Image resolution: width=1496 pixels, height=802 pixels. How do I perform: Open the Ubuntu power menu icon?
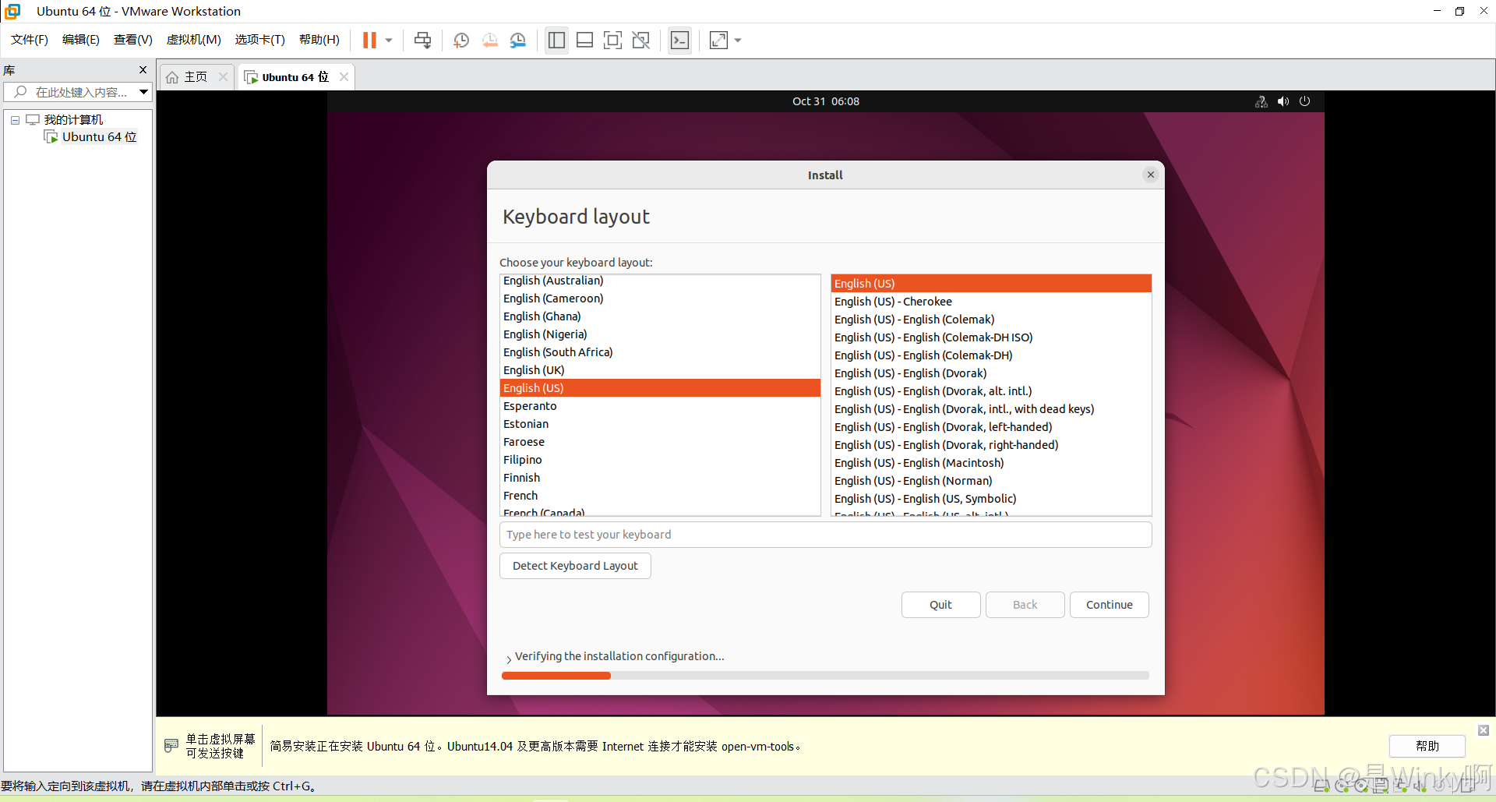1305,101
